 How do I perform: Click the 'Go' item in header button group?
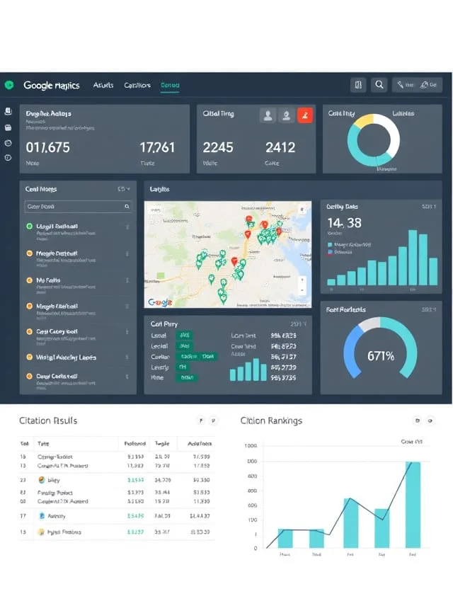tap(429, 85)
